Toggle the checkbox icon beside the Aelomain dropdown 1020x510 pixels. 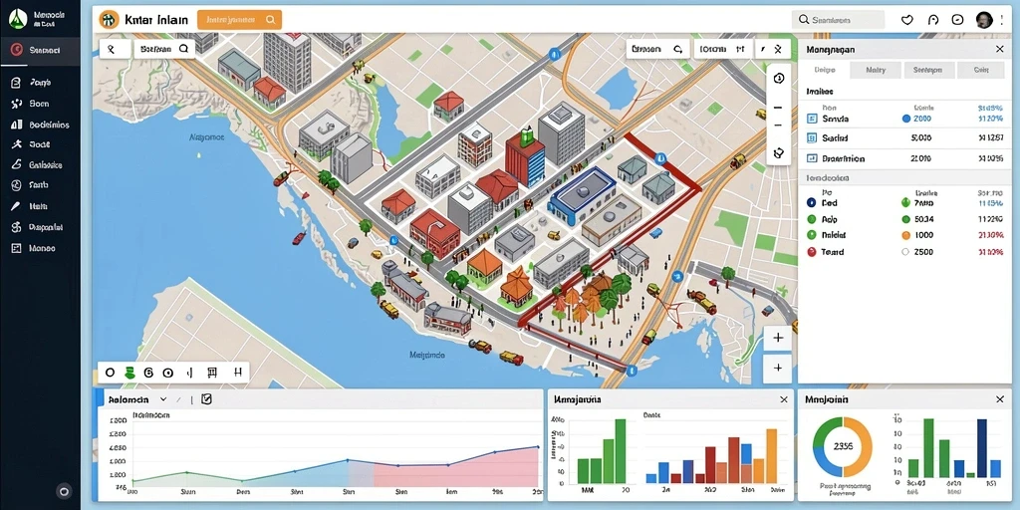[207, 399]
